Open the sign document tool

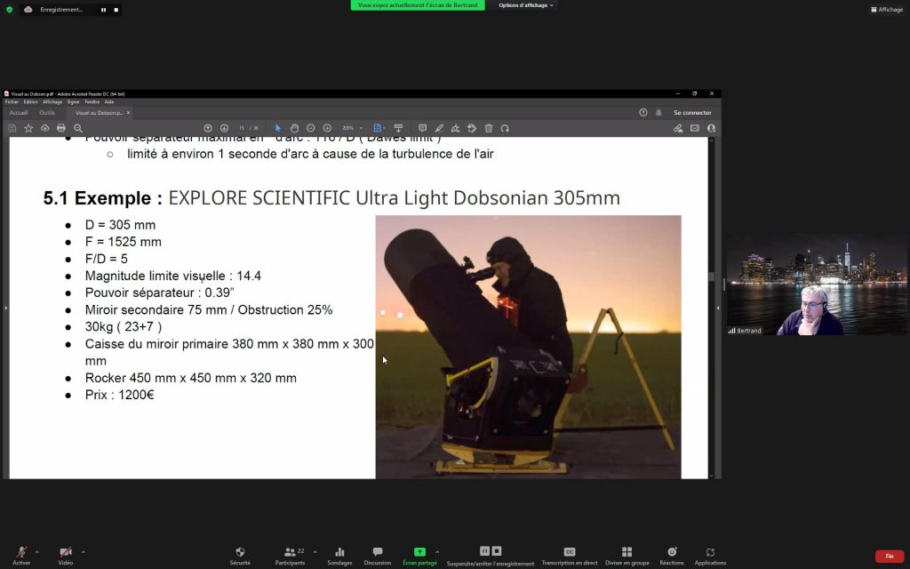456,128
